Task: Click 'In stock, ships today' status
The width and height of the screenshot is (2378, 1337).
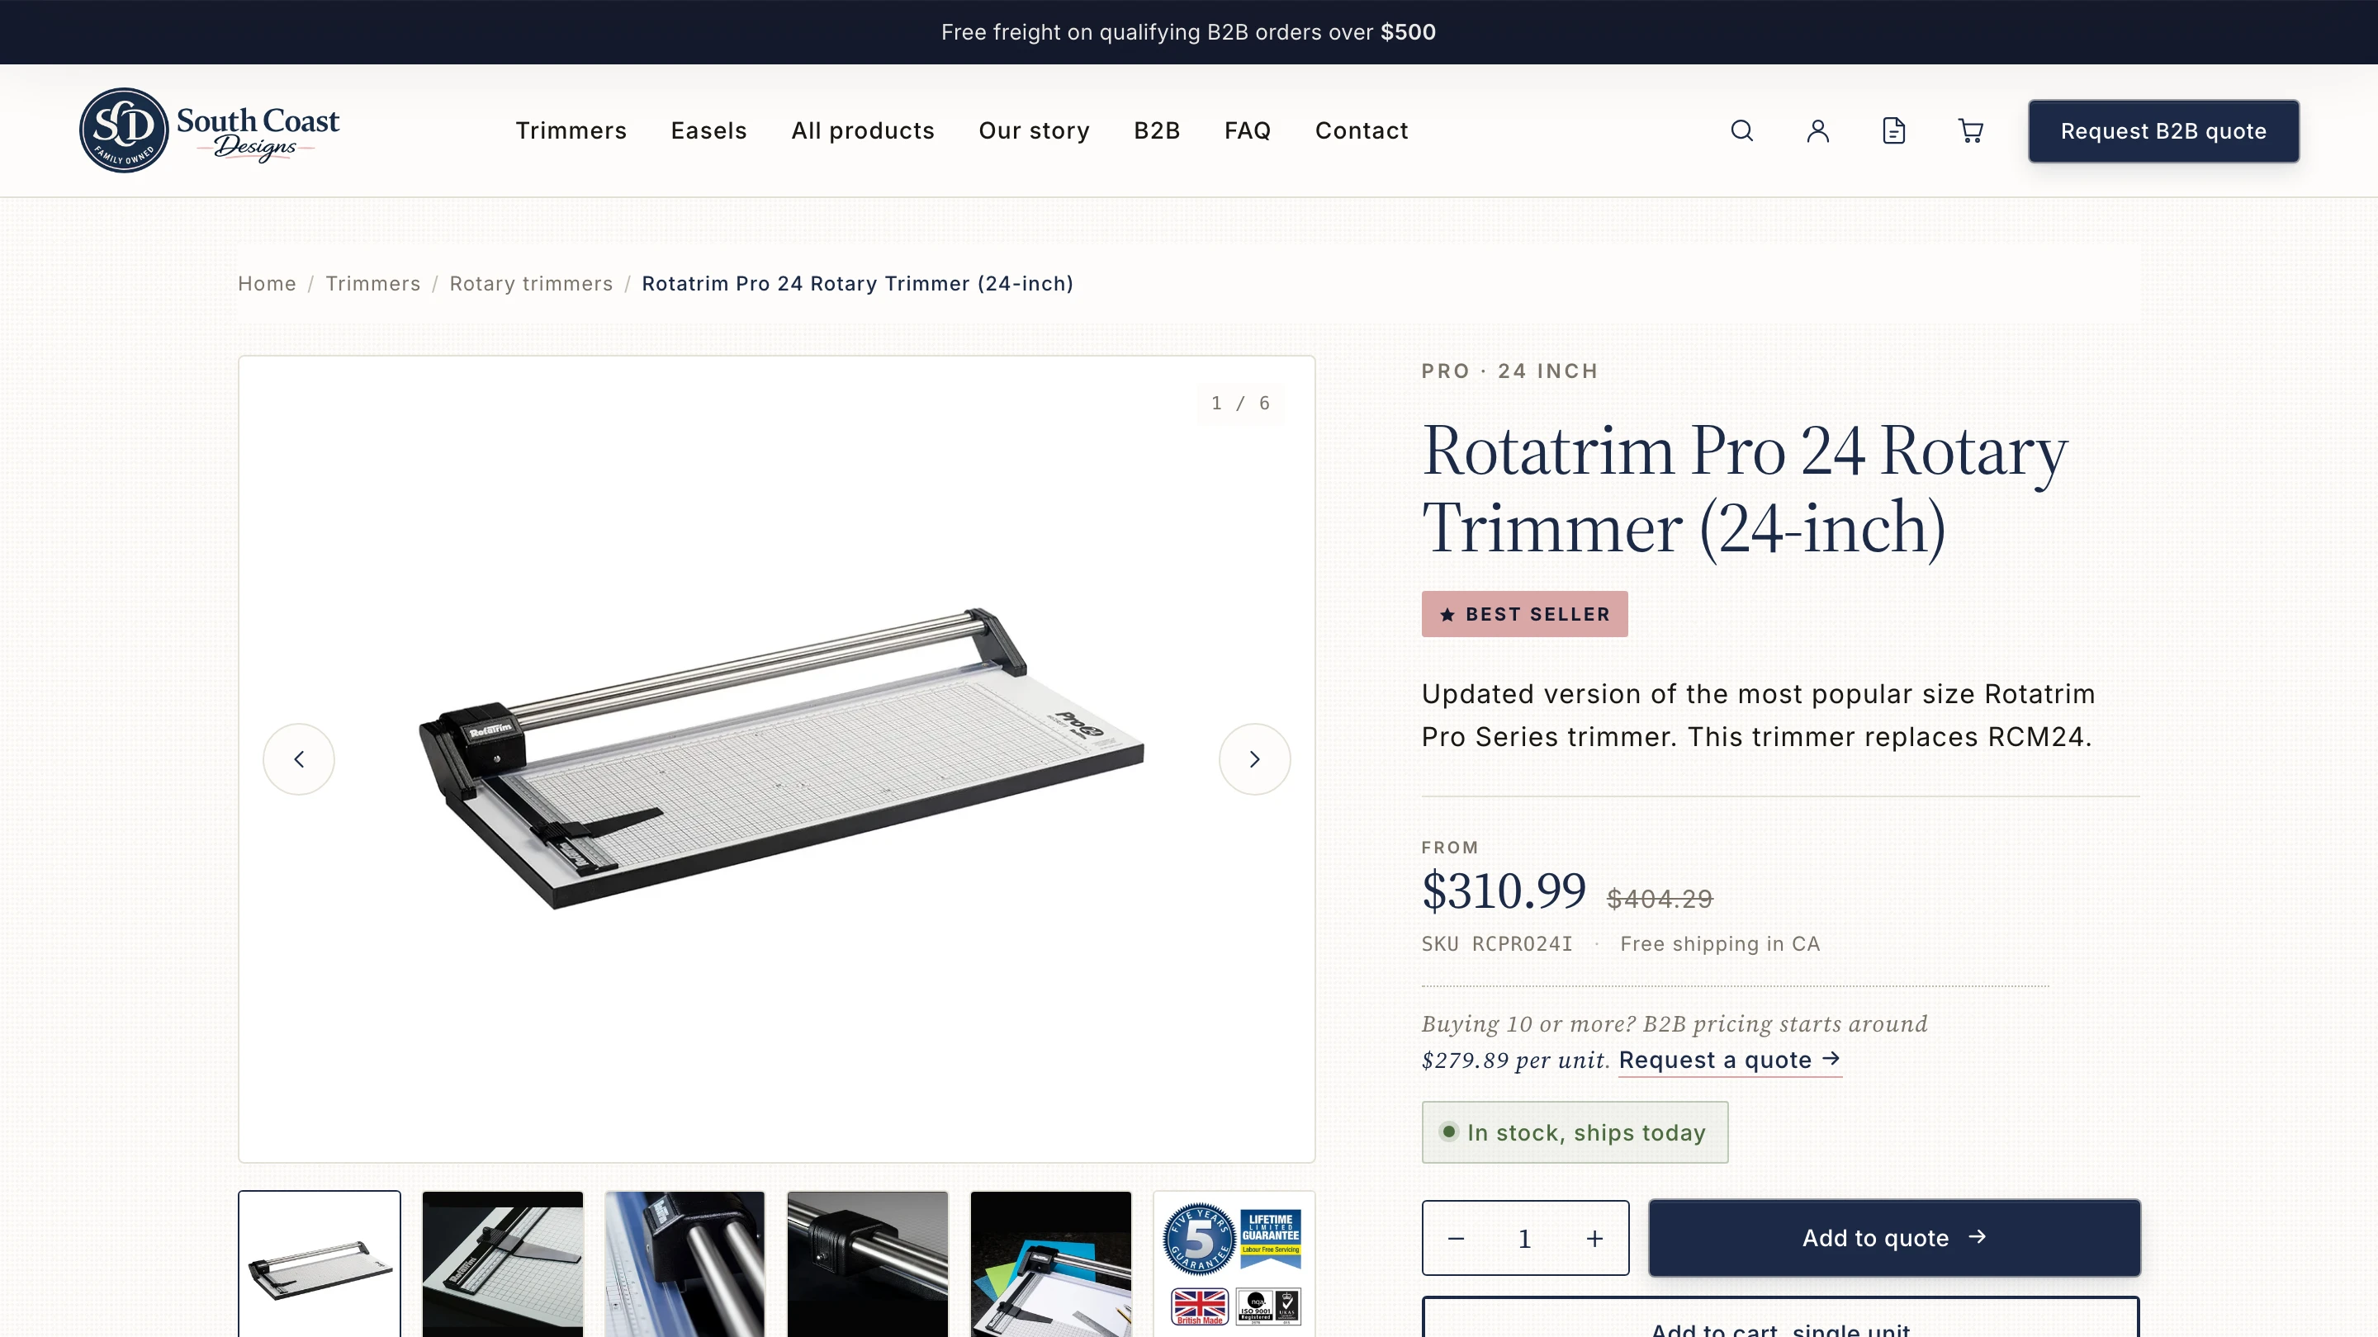Action: click(1574, 1132)
